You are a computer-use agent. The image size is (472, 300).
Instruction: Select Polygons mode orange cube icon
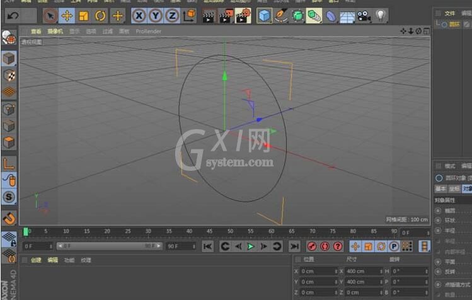coord(9,142)
